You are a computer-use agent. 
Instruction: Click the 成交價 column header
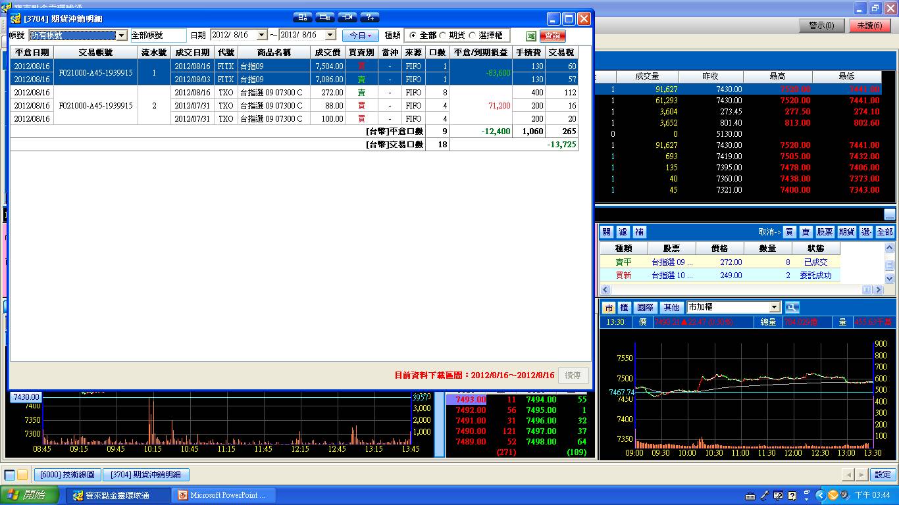tap(328, 53)
